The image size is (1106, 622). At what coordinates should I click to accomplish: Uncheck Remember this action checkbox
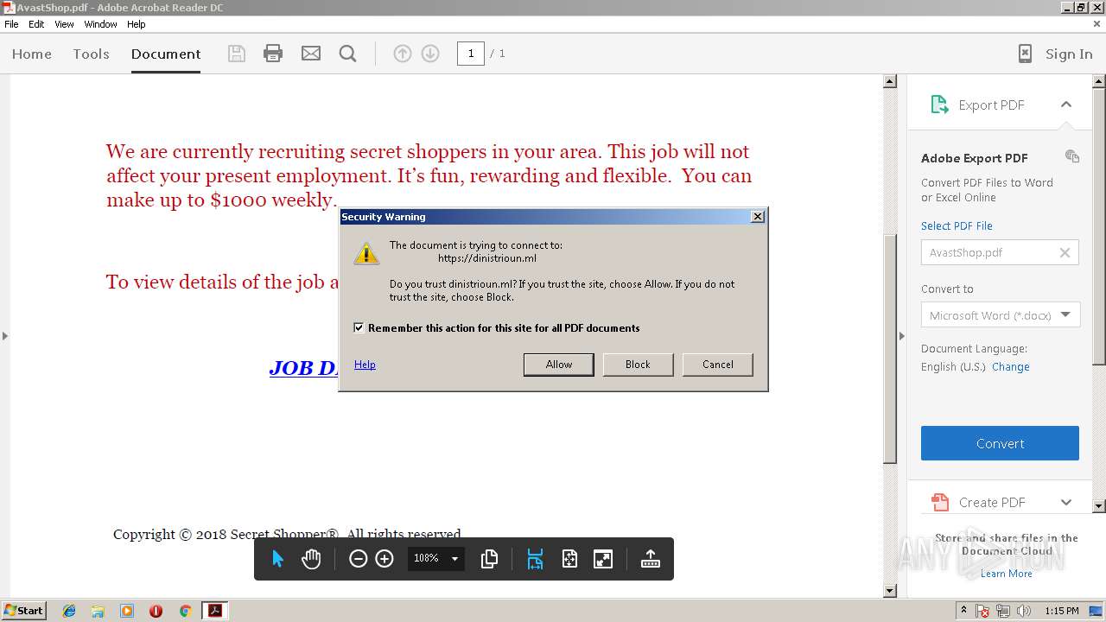359,327
